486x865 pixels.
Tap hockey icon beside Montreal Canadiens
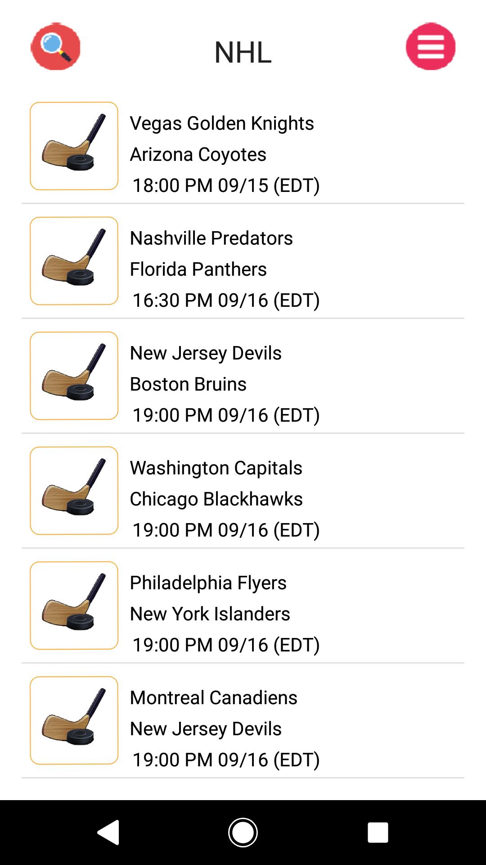74,720
